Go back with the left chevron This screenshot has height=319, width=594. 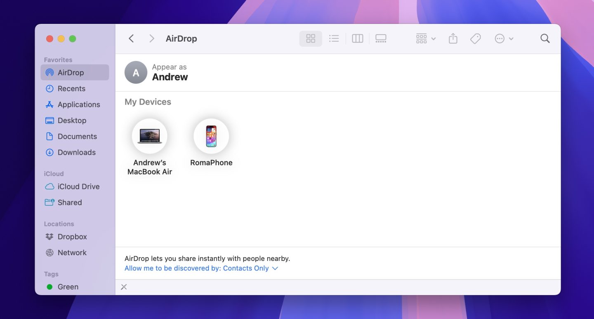click(131, 39)
